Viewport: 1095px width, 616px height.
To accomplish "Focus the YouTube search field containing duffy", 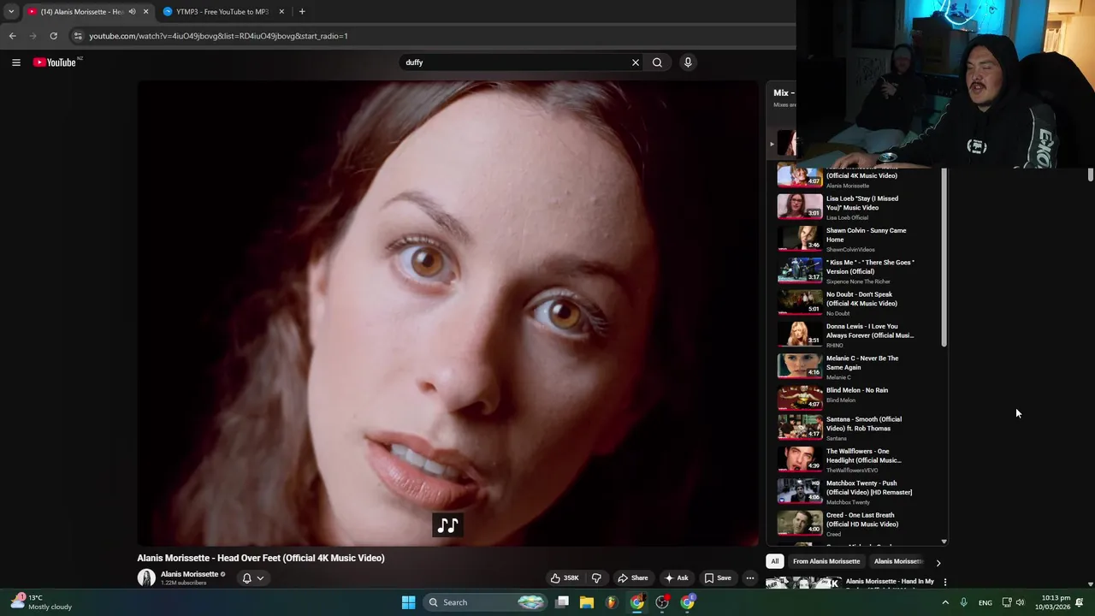I will tap(516, 62).
